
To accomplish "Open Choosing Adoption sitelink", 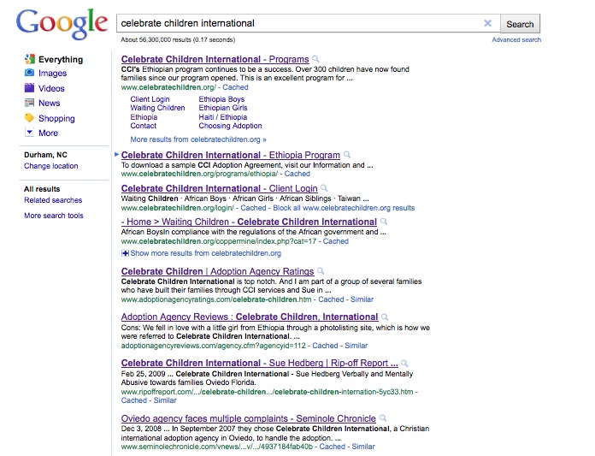I will [230, 126].
